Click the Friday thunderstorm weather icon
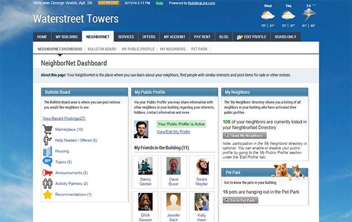Screen dimensions: 352x222 tap(308, 15)
